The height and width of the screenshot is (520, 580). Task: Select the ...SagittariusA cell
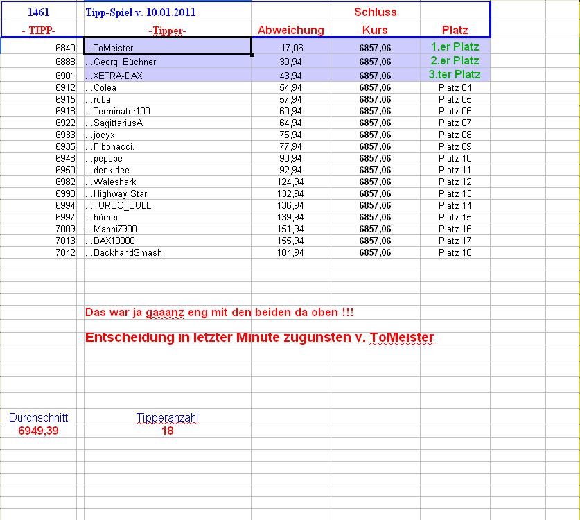168,123
